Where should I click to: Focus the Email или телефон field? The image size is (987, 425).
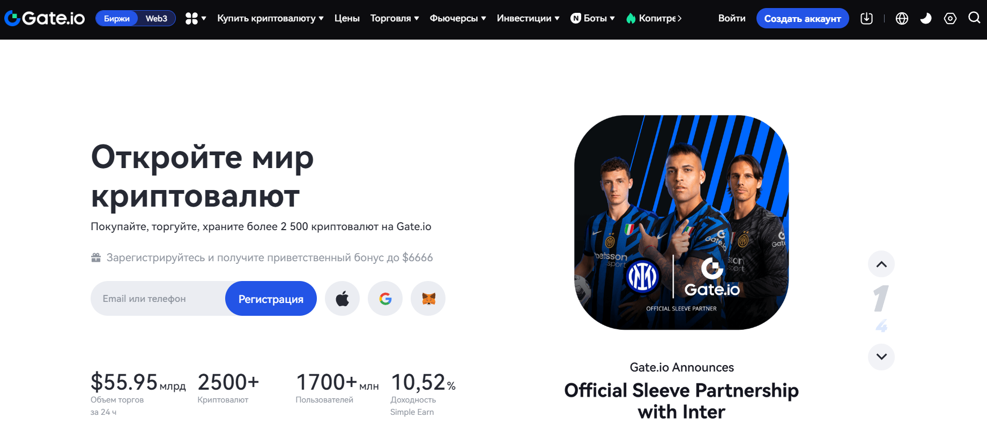pyautogui.click(x=158, y=298)
